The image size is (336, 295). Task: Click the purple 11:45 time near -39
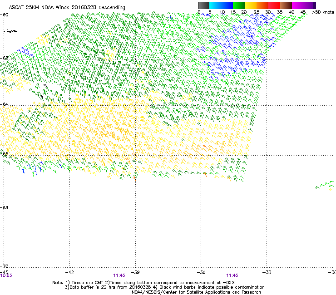pyautogui.click(x=119, y=275)
